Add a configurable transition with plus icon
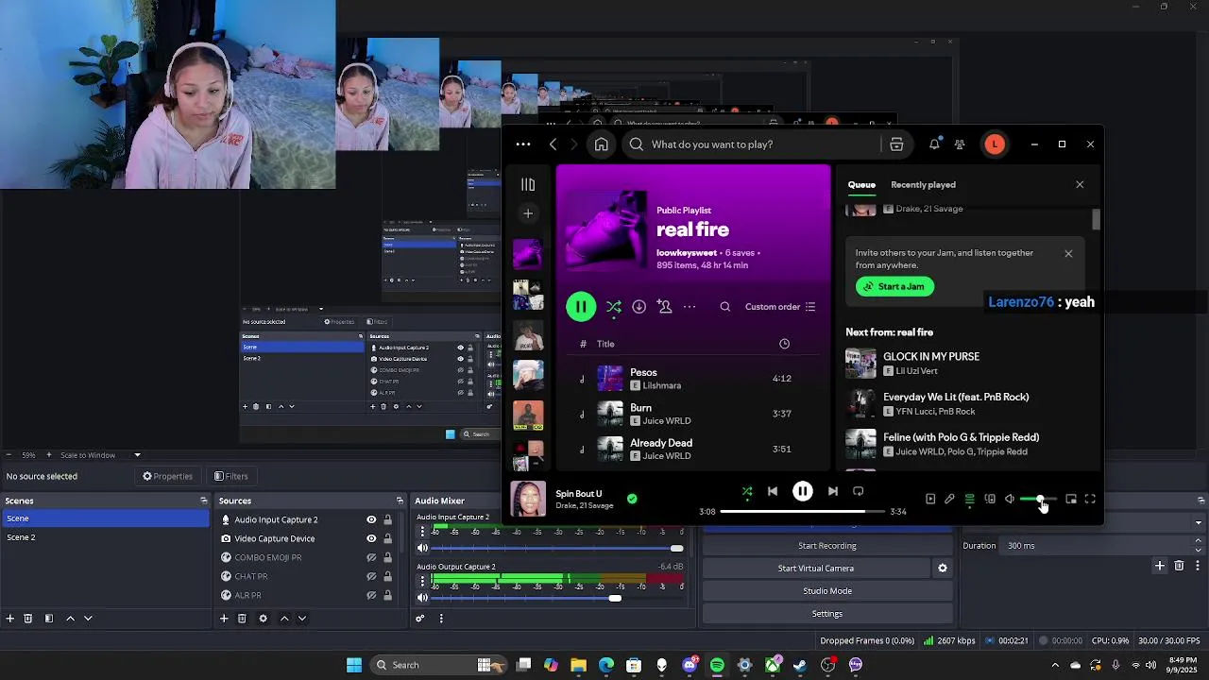Viewport: 1209px width, 680px height. [x=1160, y=566]
